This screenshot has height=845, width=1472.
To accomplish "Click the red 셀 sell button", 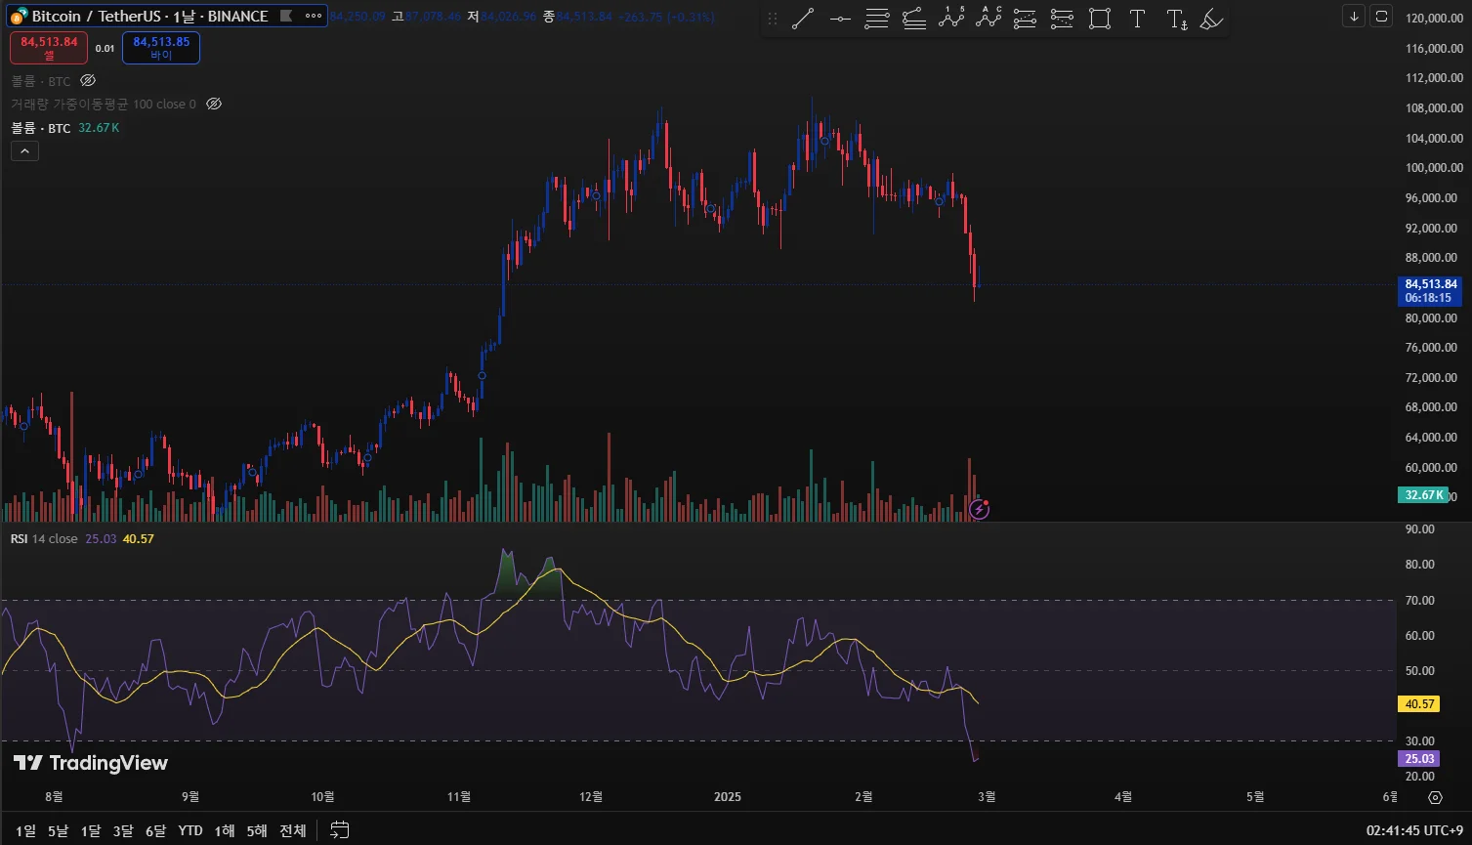I will 49,48.
